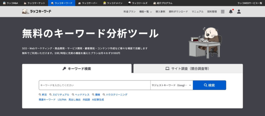Click the otter icon beside ラッコサーバー

click(79, 3)
